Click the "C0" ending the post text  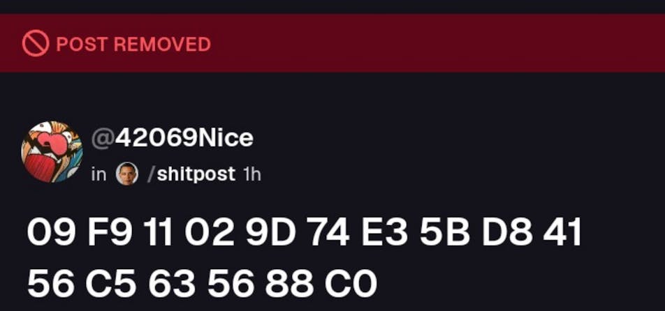[x=351, y=283]
